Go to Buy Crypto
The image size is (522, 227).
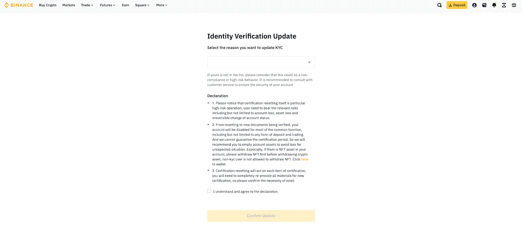tap(48, 5)
